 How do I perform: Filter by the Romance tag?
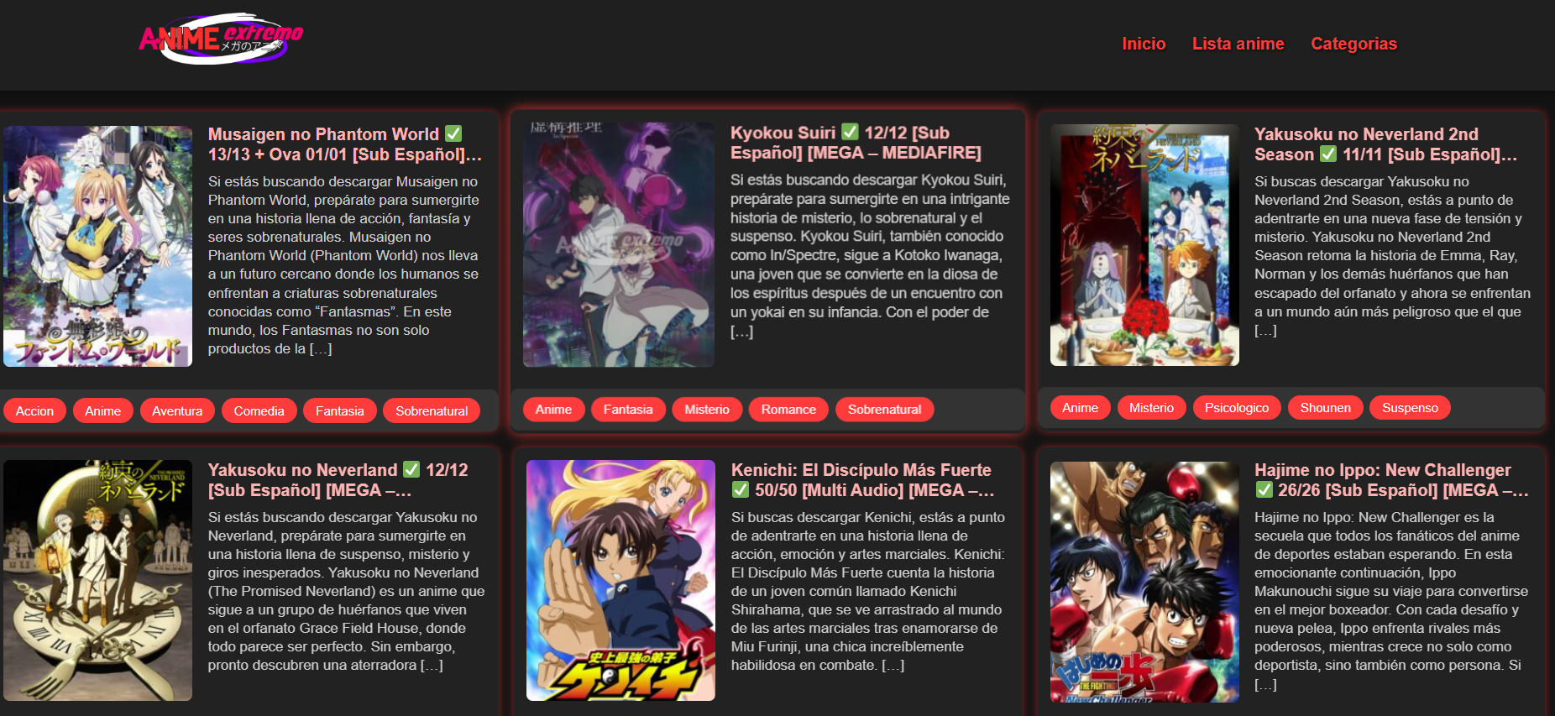pyautogui.click(x=788, y=409)
